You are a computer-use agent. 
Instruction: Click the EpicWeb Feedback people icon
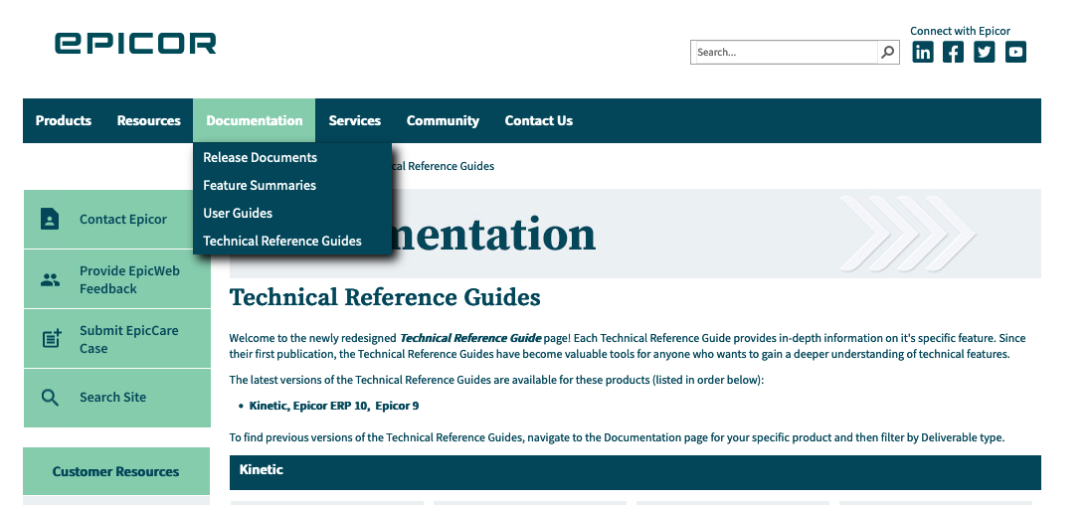50,280
